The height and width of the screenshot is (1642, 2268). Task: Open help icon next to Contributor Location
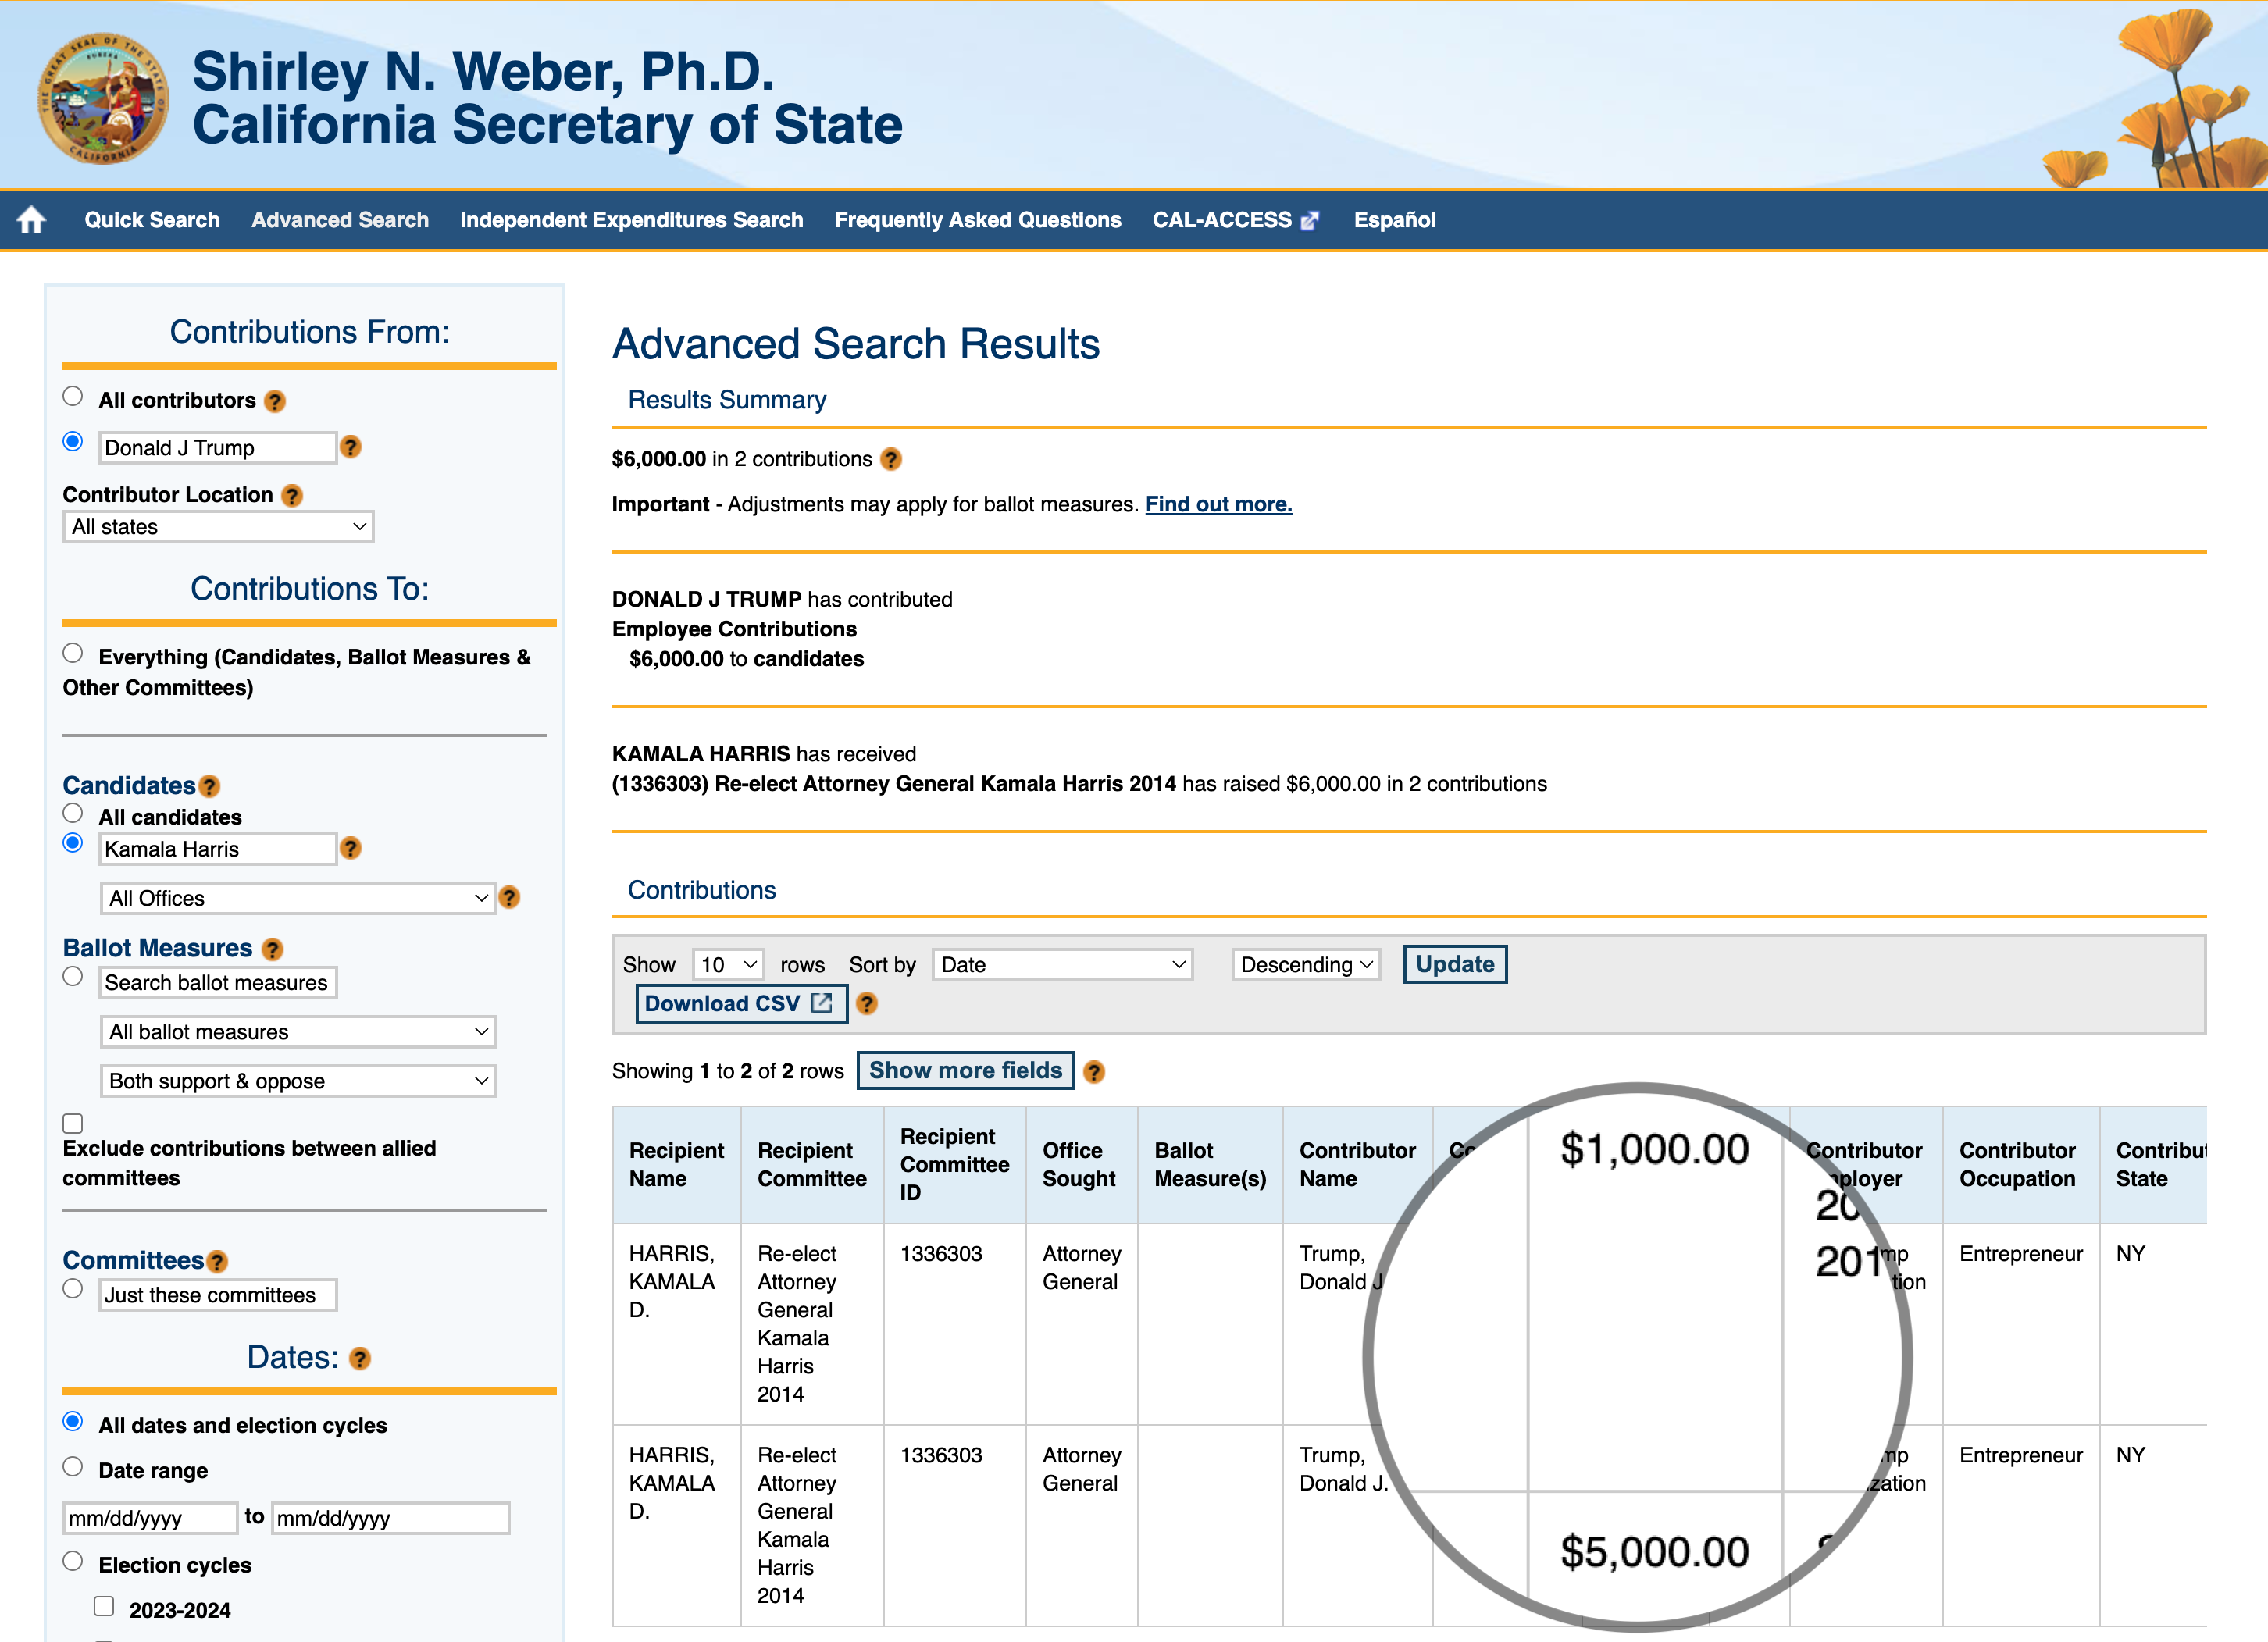point(292,496)
